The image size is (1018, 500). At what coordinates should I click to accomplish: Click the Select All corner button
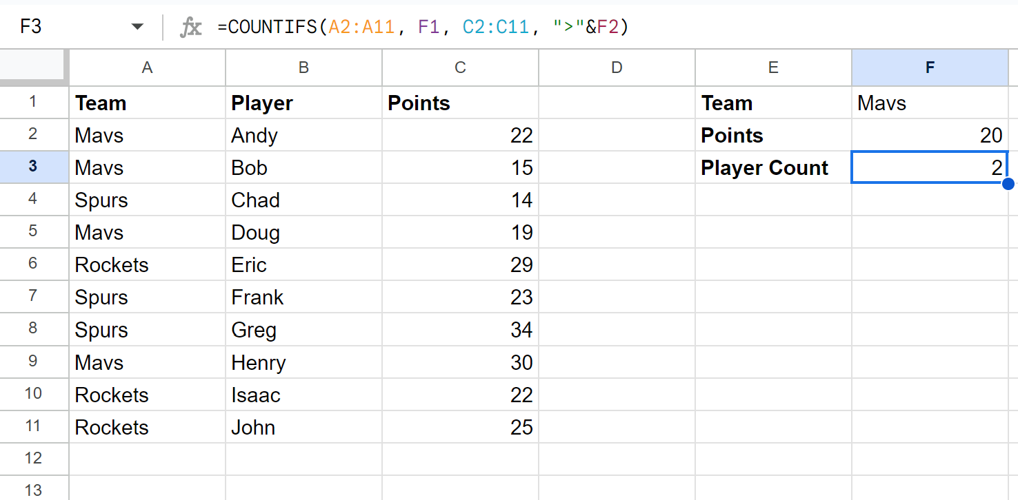34,67
